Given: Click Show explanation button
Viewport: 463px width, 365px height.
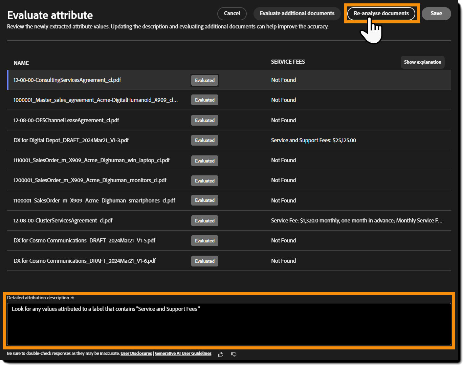Looking at the screenshot, I should pyautogui.click(x=422, y=62).
